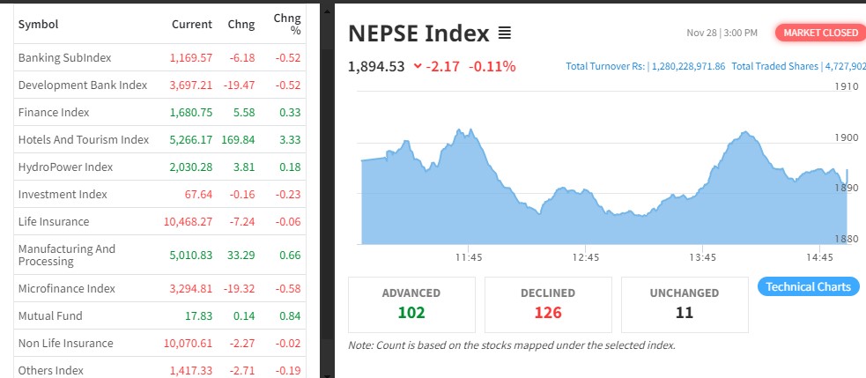Click the red down-arrow change indicator
Image resolution: width=866 pixels, height=378 pixels.
click(417, 67)
